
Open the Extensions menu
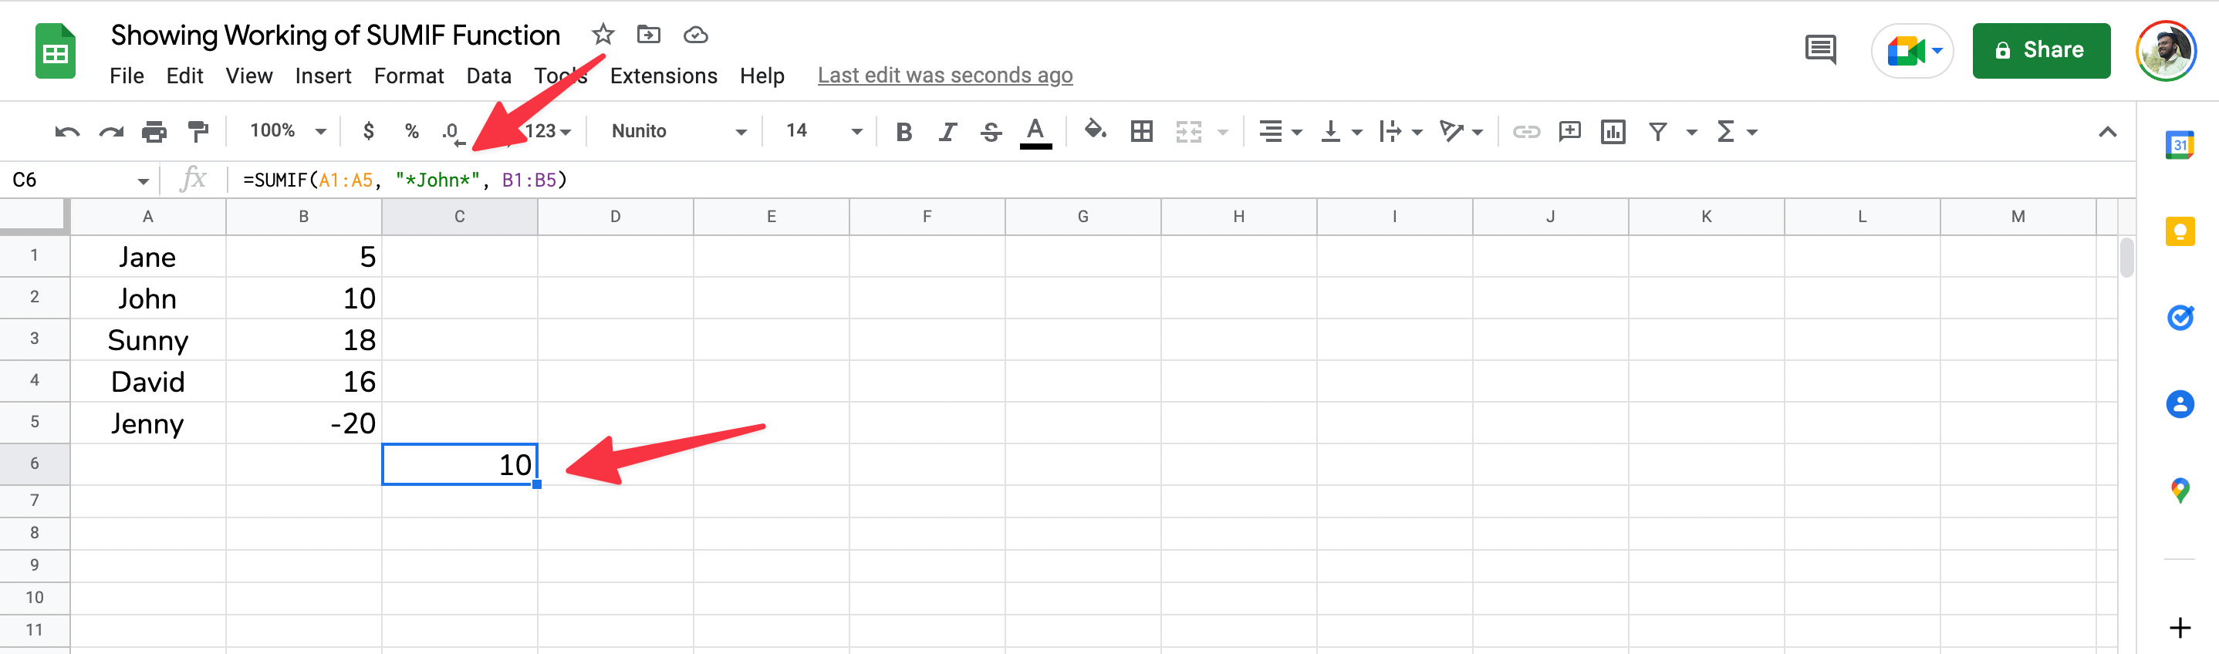click(x=664, y=76)
